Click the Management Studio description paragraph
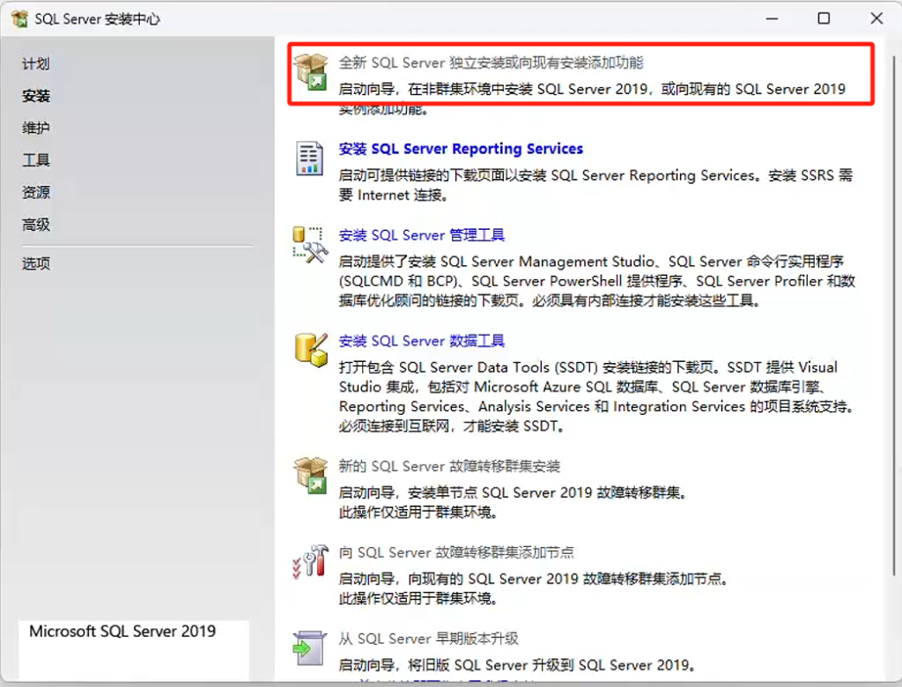 pyautogui.click(x=596, y=281)
